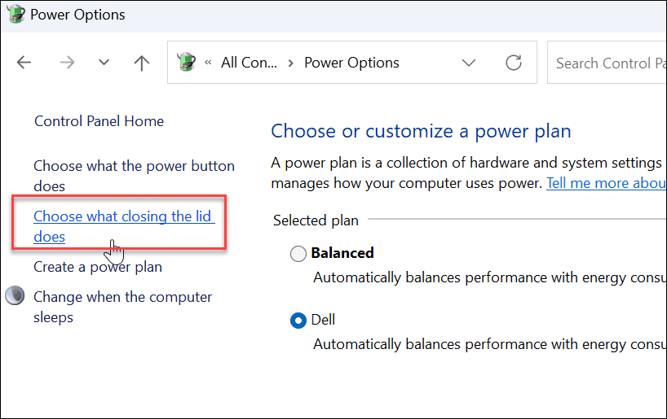This screenshot has height=419, width=667.
Task: Click the Power Options breadcrumb segment
Action: pyautogui.click(x=351, y=63)
